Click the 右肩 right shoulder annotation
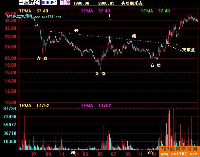Screen dimensions: 200x157 point(155,65)
